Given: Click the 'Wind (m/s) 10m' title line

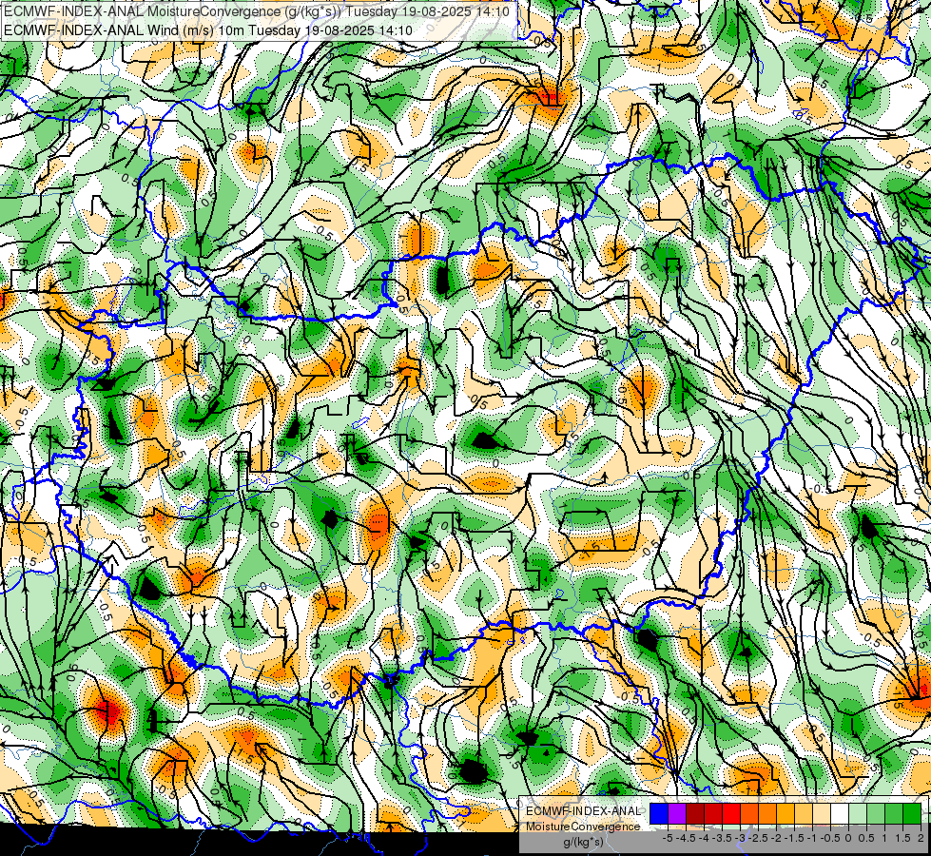Looking at the screenshot, I should [208, 30].
